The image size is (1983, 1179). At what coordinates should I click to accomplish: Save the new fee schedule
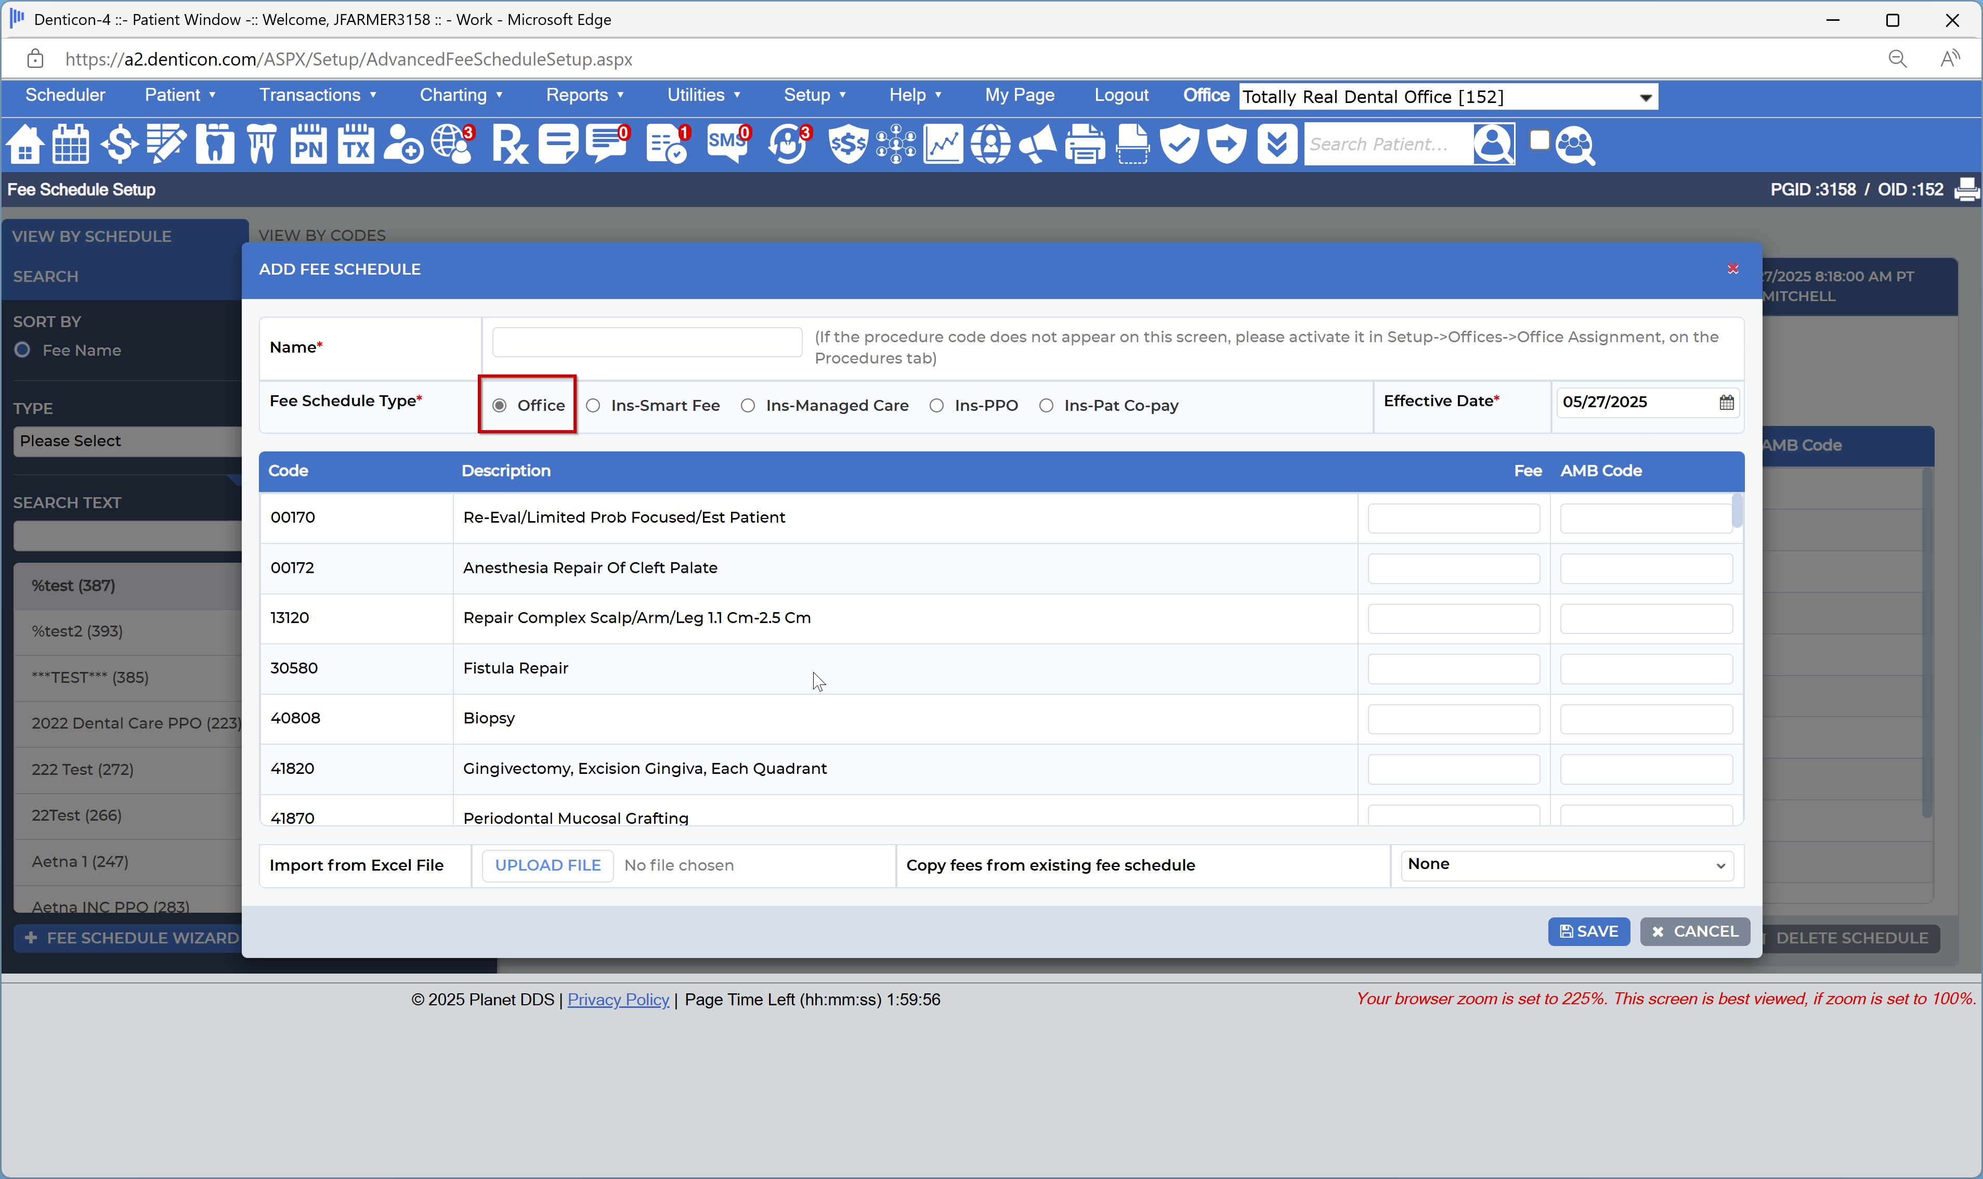click(1588, 932)
